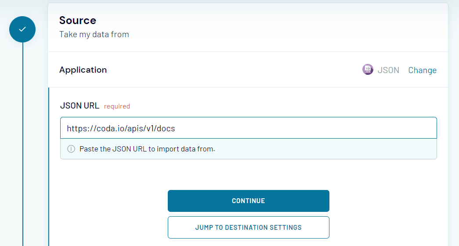Image resolution: width=459 pixels, height=246 pixels.
Task: Click the info icon below the URL field
Action: click(x=71, y=149)
